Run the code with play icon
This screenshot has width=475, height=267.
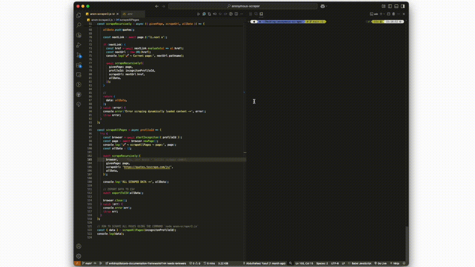click(199, 14)
